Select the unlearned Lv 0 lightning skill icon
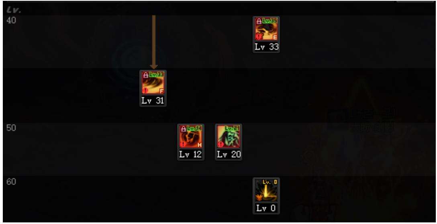 pos(266,191)
